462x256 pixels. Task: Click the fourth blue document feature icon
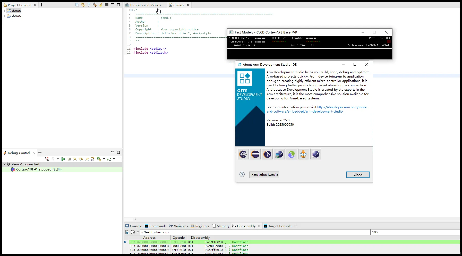tap(279, 154)
